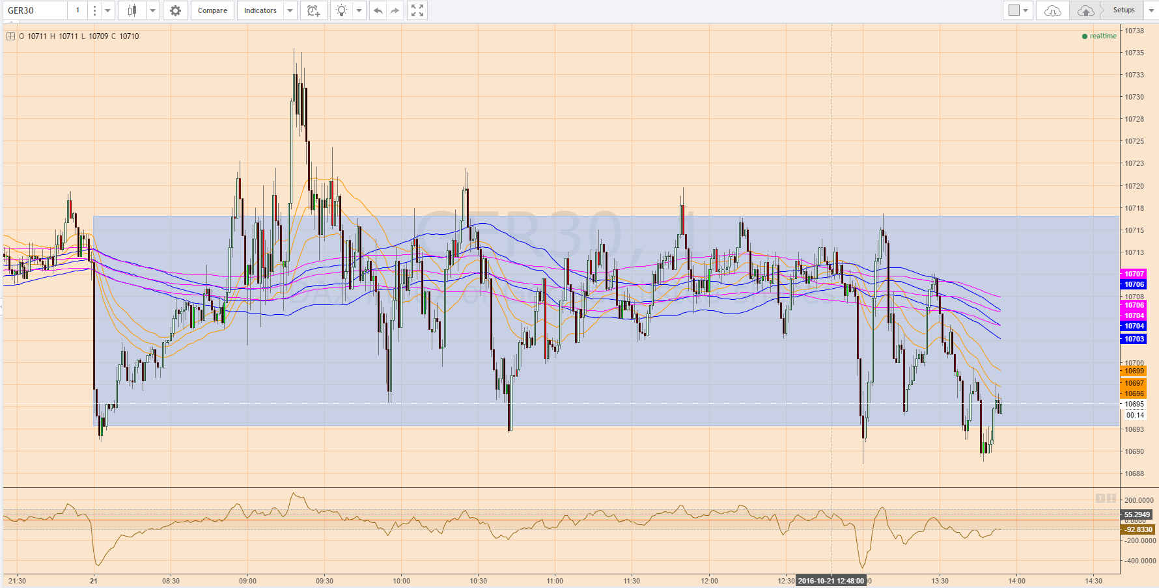Maximize the indicator pane
The image size is (1159, 588).
coord(1111,498)
